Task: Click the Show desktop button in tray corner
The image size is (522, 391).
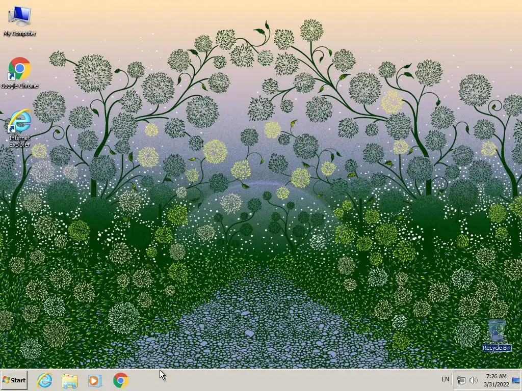Action: tap(516, 380)
